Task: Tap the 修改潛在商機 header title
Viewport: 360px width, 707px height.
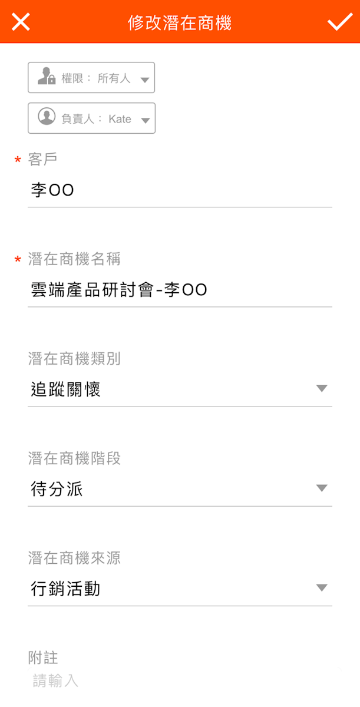Action: (180, 23)
